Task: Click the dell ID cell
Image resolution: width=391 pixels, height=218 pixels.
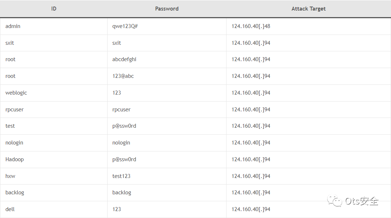Action: [10, 209]
